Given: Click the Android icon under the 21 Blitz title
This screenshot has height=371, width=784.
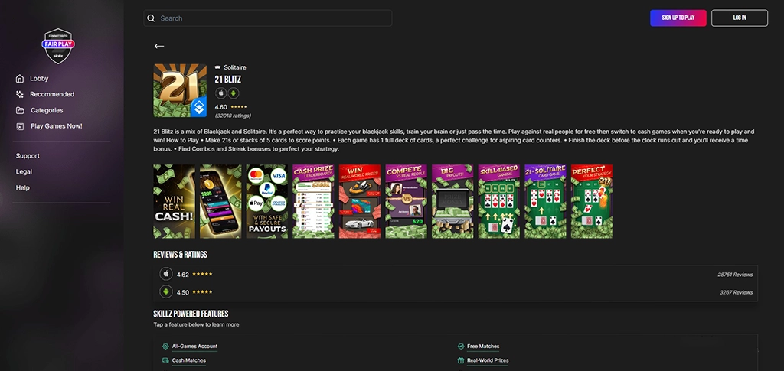Looking at the screenshot, I should click(x=233, y=93).
